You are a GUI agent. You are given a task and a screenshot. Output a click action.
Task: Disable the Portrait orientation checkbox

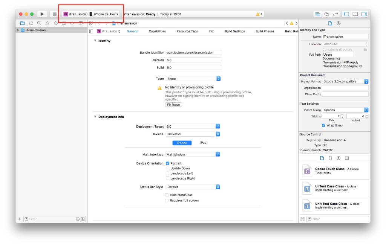coord(167,163)
